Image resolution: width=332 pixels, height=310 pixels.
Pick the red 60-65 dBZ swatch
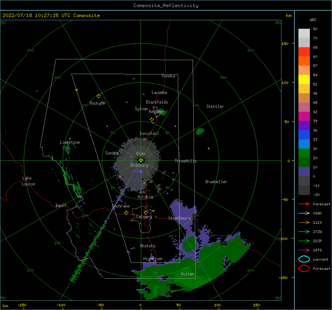pos(304,52)
